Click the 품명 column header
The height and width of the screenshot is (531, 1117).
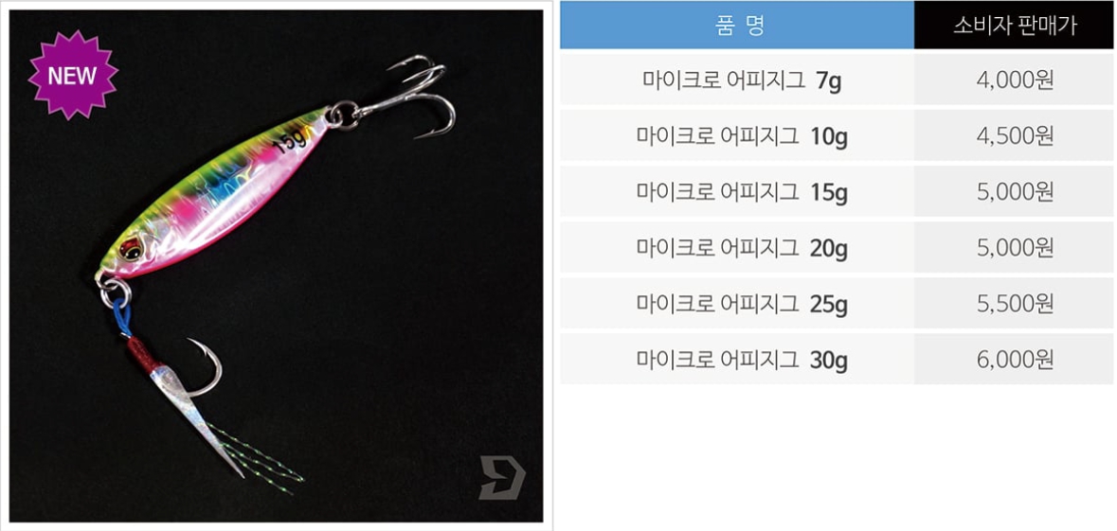click(736, 26)
